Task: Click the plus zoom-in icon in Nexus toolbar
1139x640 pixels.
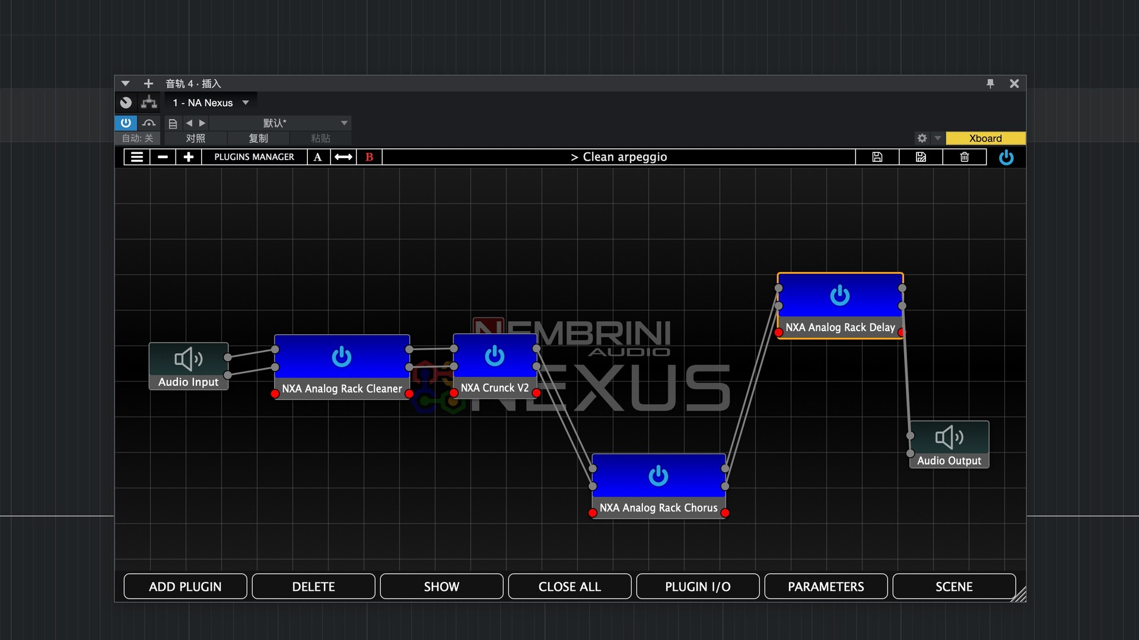Action: click(x=189, y=157)
